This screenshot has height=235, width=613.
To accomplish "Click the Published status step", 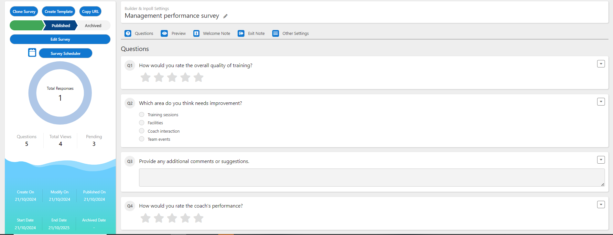I will click(61, 26).
